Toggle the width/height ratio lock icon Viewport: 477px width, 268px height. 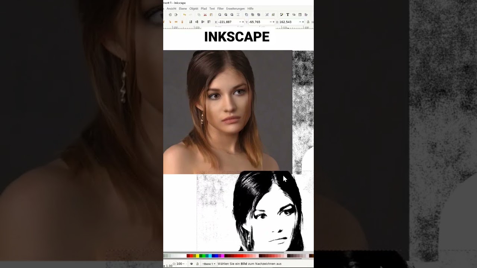(x=308, y=22)
